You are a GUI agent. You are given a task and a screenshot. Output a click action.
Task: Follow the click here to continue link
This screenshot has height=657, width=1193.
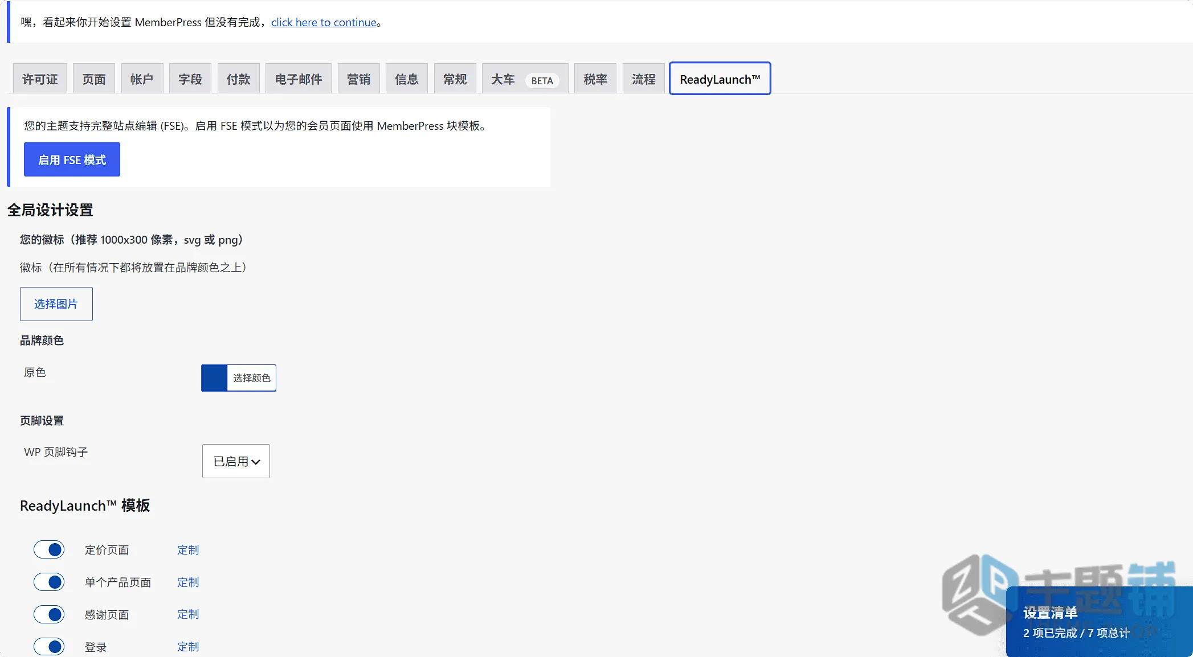pos(324,22)
